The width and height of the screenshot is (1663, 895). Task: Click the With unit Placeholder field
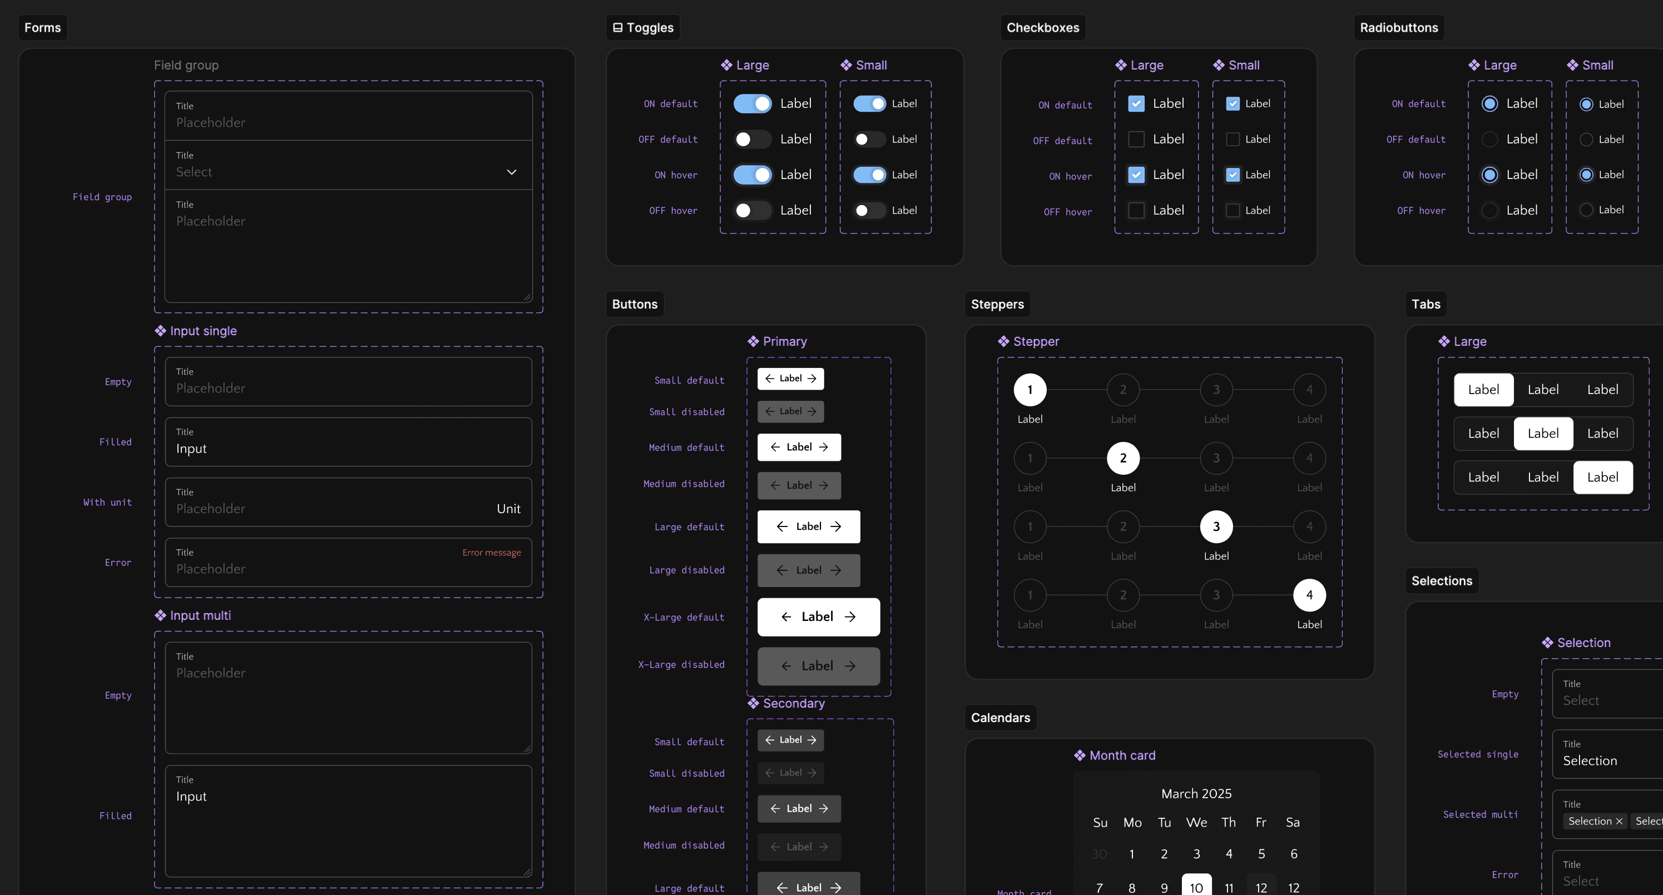pyautogui.click(x=349, y=502)
